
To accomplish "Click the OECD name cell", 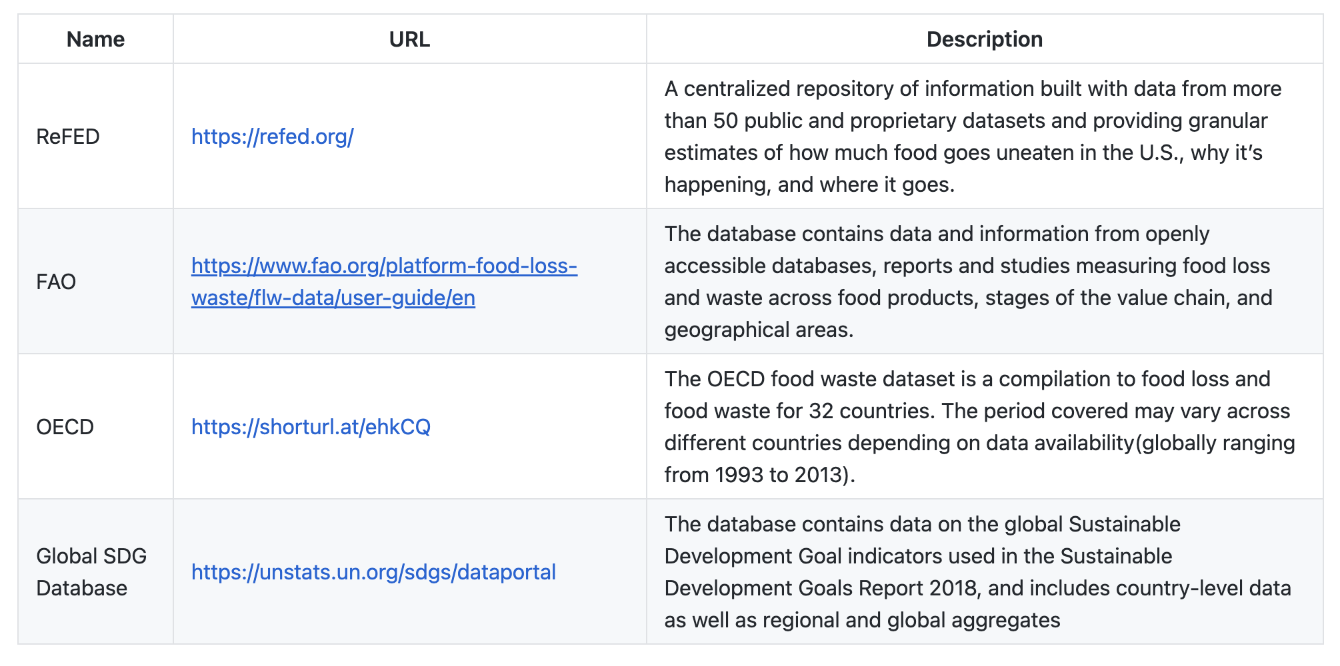I will click(65, 427).
